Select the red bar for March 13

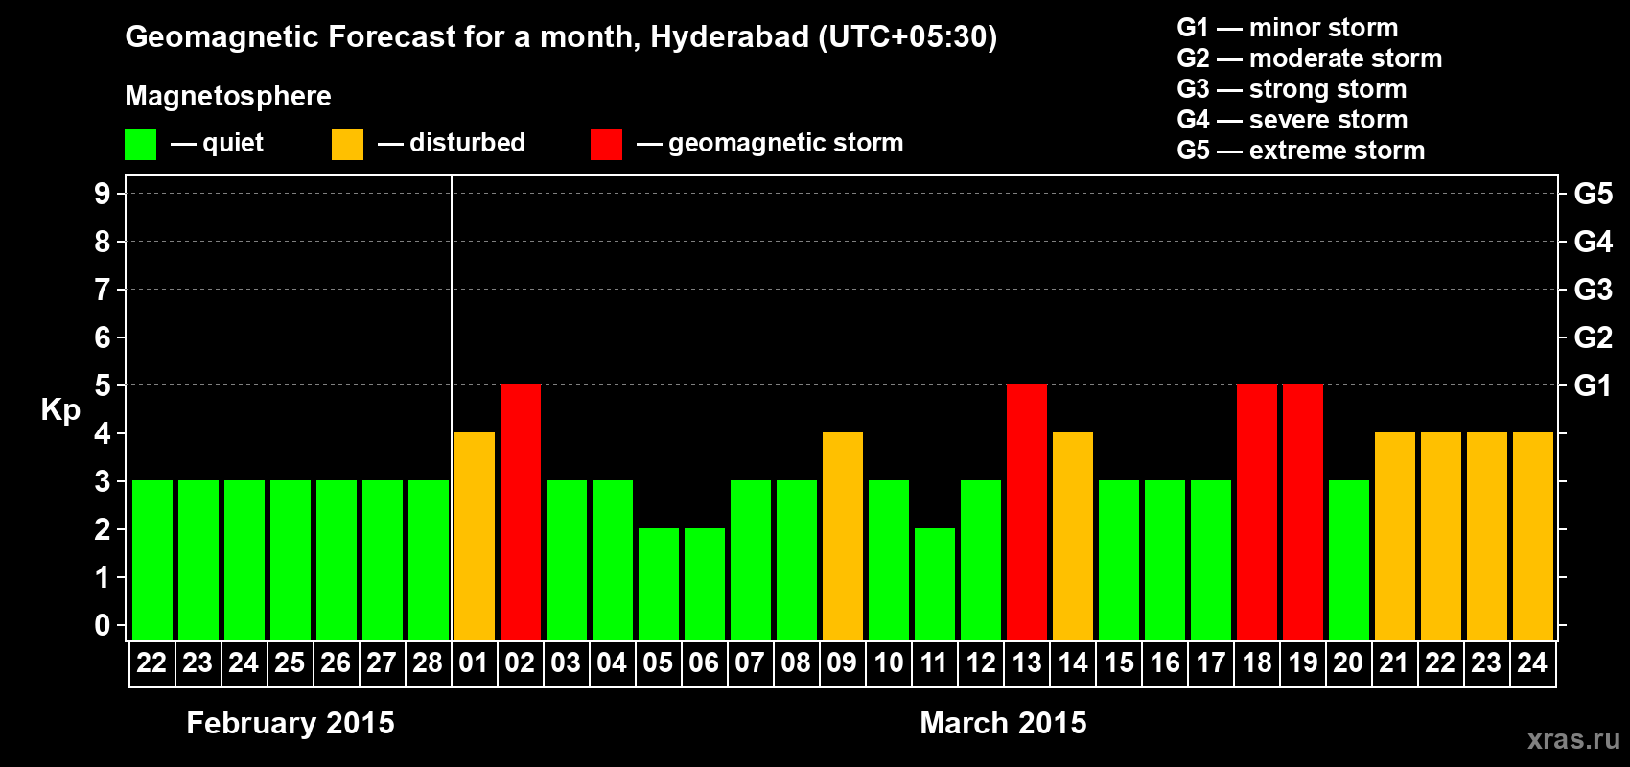(1027, 513)
